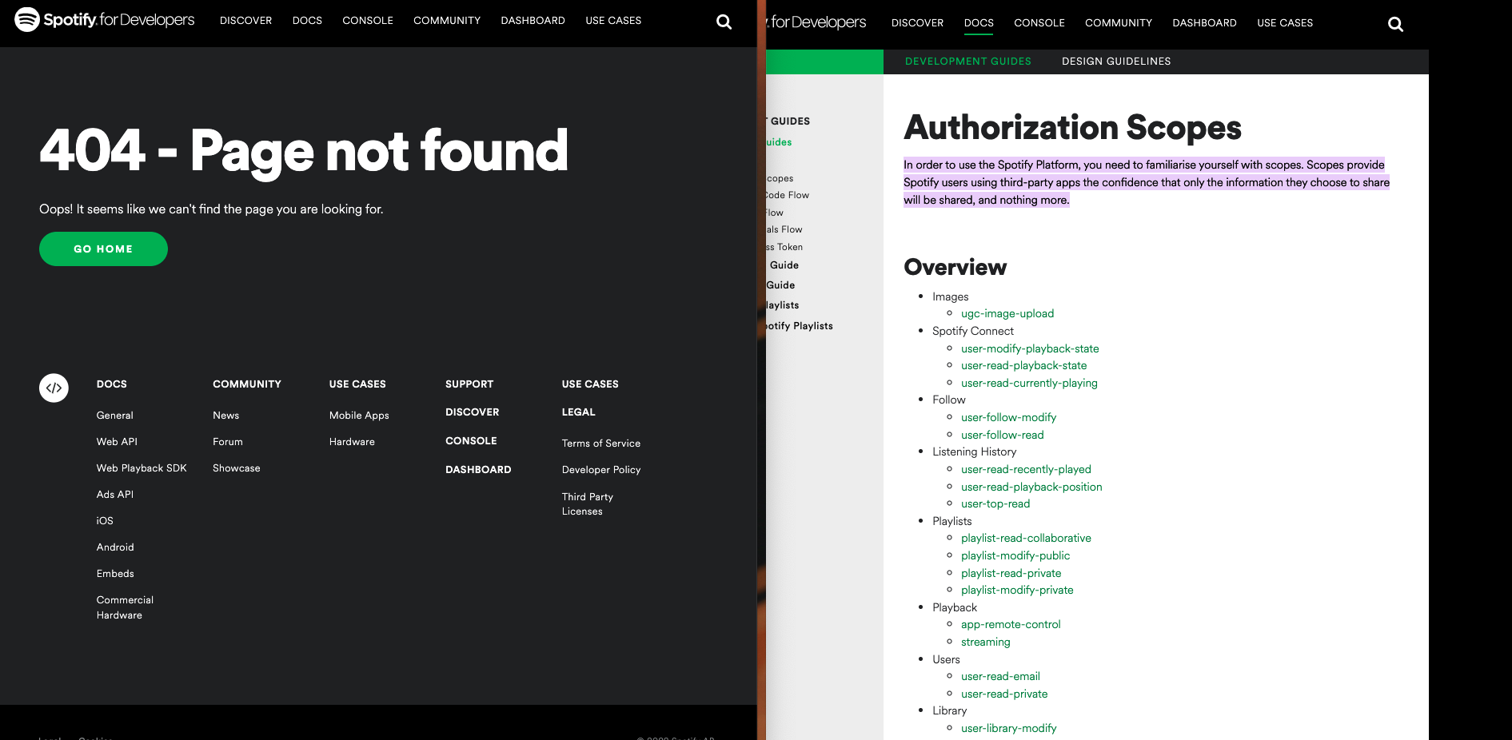Open DISCOVER in left window navbar
The width and height of the screenshot is (1512, 740).
[x=245, y=21]
